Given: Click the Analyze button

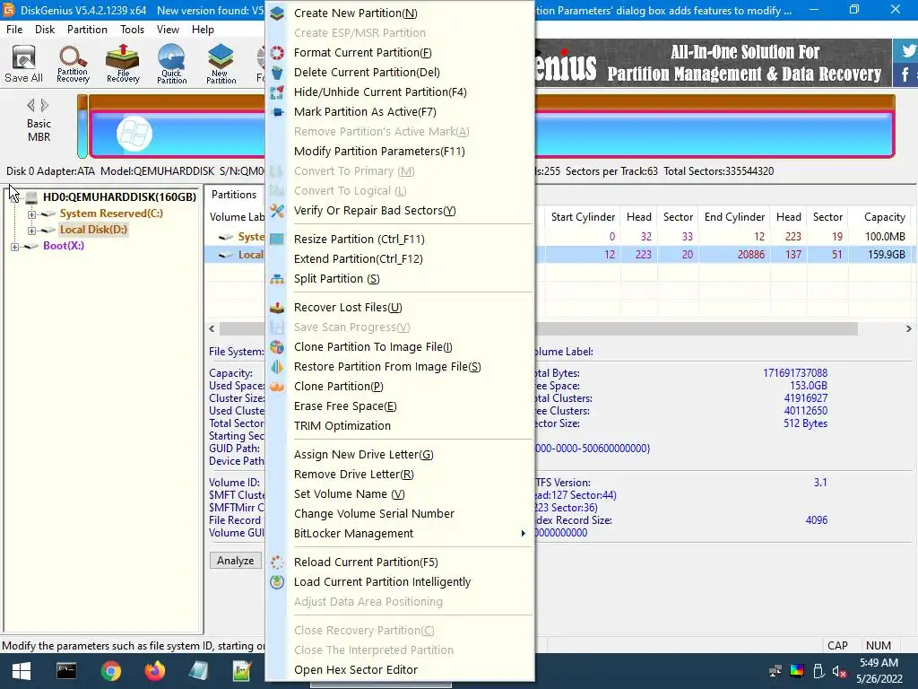Looking at the screenshot, I should (x=236, y=561).
